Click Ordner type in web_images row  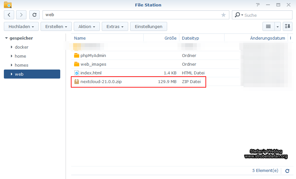coord(189,64)
